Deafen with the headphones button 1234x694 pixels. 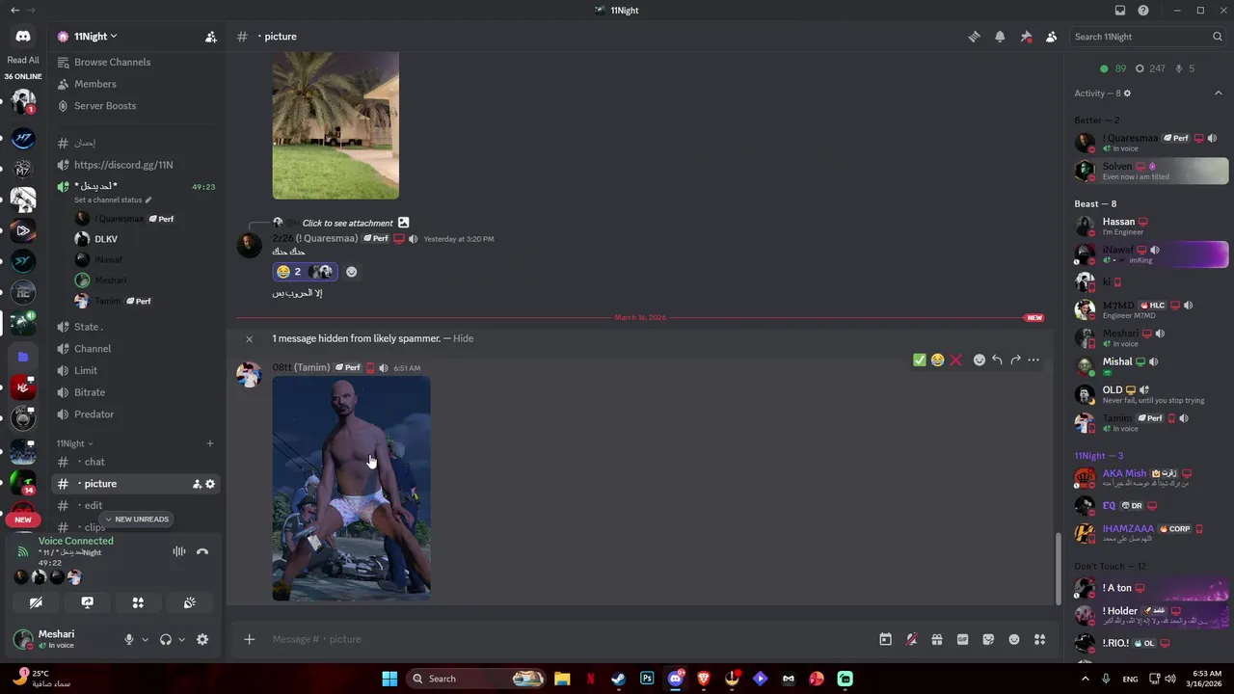point(166,639)
